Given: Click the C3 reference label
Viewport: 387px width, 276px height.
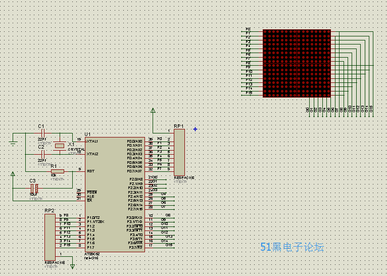Looking at the screenshot, I should pos(32,181).
